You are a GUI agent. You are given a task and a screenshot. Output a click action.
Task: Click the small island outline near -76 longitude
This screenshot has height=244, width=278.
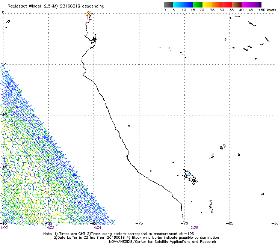pyautogui.click(x=129, y=126)
